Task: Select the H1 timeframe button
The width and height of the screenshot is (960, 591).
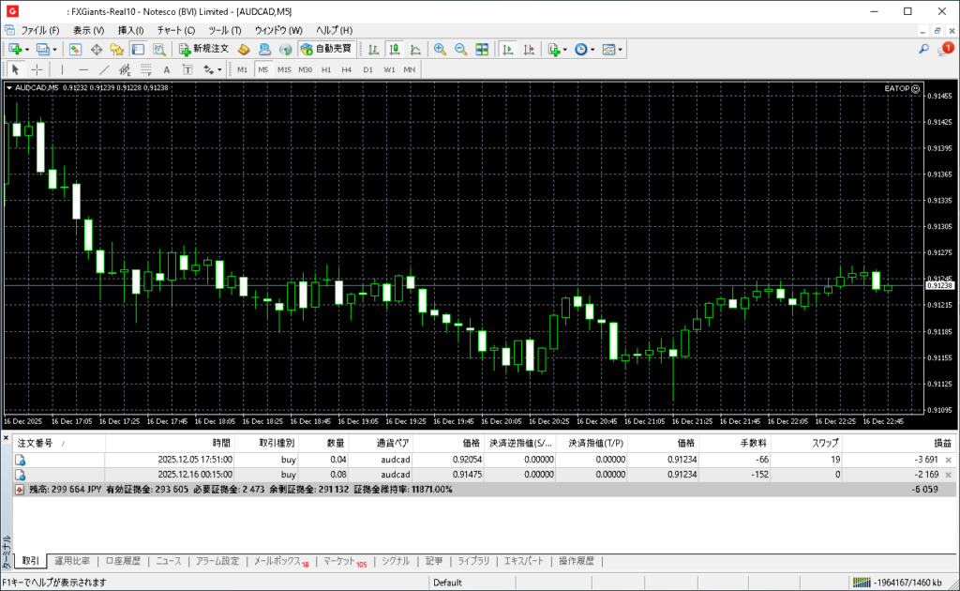Action: (x=326, y=69)
